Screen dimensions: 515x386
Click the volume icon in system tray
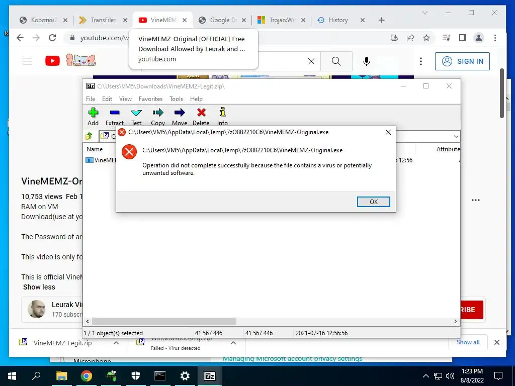[450, 376]
